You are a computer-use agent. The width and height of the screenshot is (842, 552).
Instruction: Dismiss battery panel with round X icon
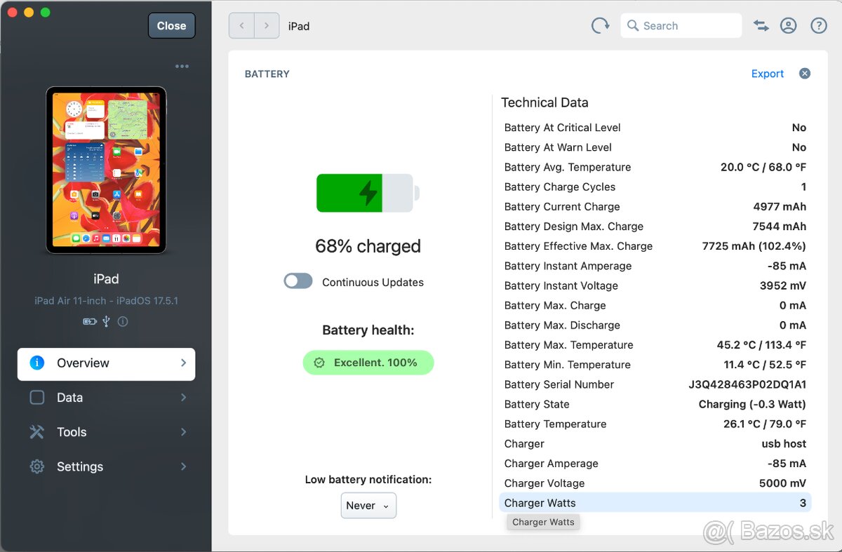point(805,74)
